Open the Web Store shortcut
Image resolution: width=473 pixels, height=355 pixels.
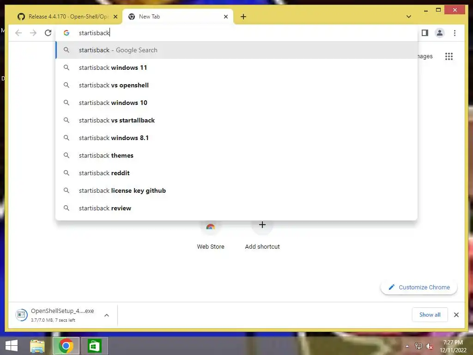(x=211, y=236)
